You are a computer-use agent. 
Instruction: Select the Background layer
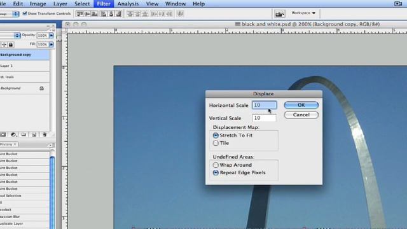coord(25,88)
